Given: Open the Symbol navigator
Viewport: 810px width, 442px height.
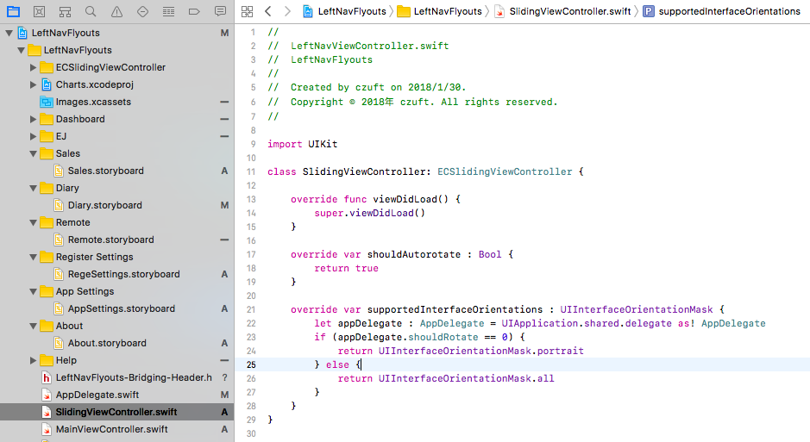Looking at the screenshot, I should [65, 12].
